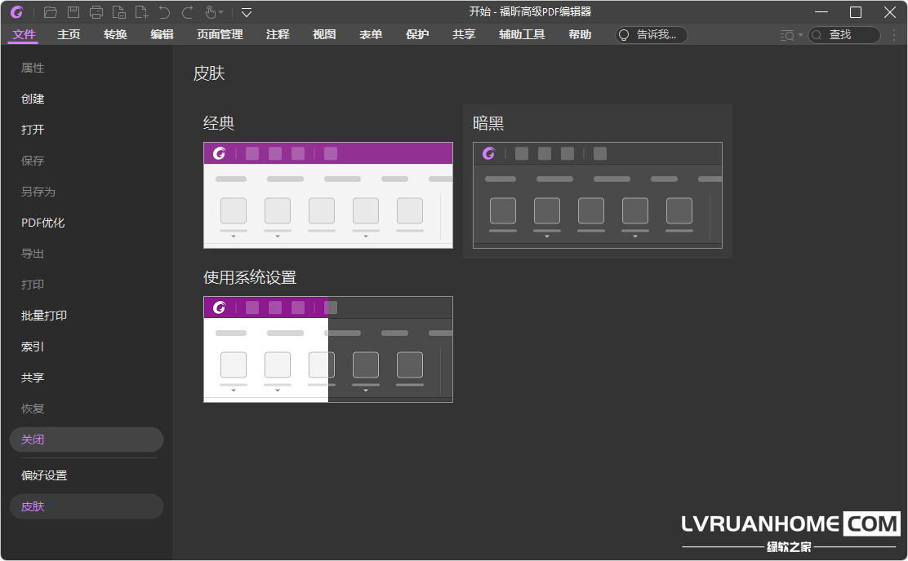Click 批量打印 in the file menu
Screen dimensions: 908x561
[44, 316]
